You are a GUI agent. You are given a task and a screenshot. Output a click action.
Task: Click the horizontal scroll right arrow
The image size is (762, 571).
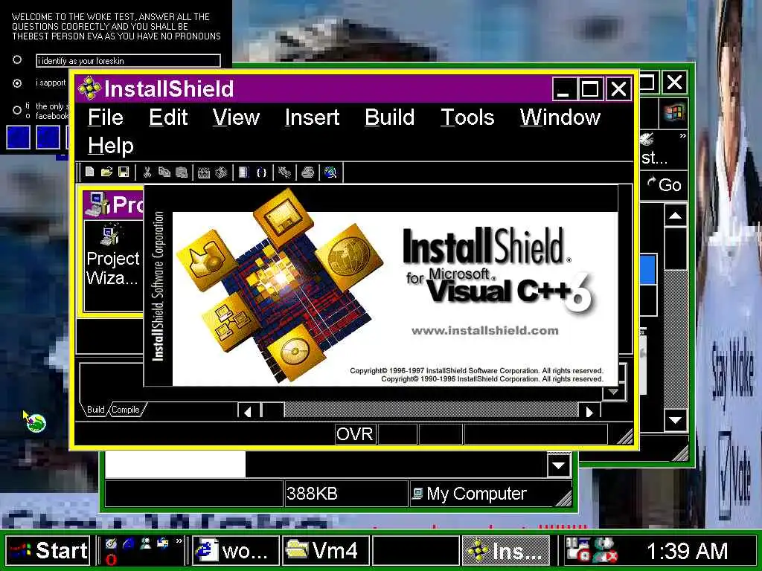(590, 412)
